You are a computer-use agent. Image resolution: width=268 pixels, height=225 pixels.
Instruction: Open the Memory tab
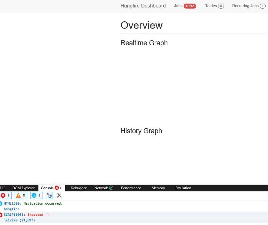pyautogui.click(x=158, y=188)
